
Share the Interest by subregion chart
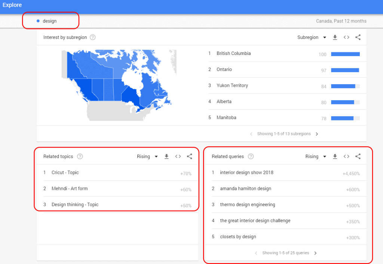358,37
